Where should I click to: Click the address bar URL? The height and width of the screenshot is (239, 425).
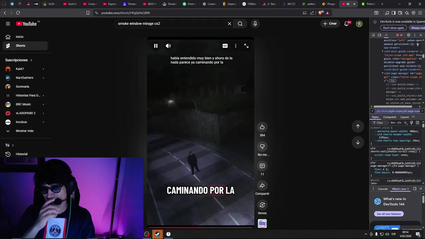[x=126, y=13]
